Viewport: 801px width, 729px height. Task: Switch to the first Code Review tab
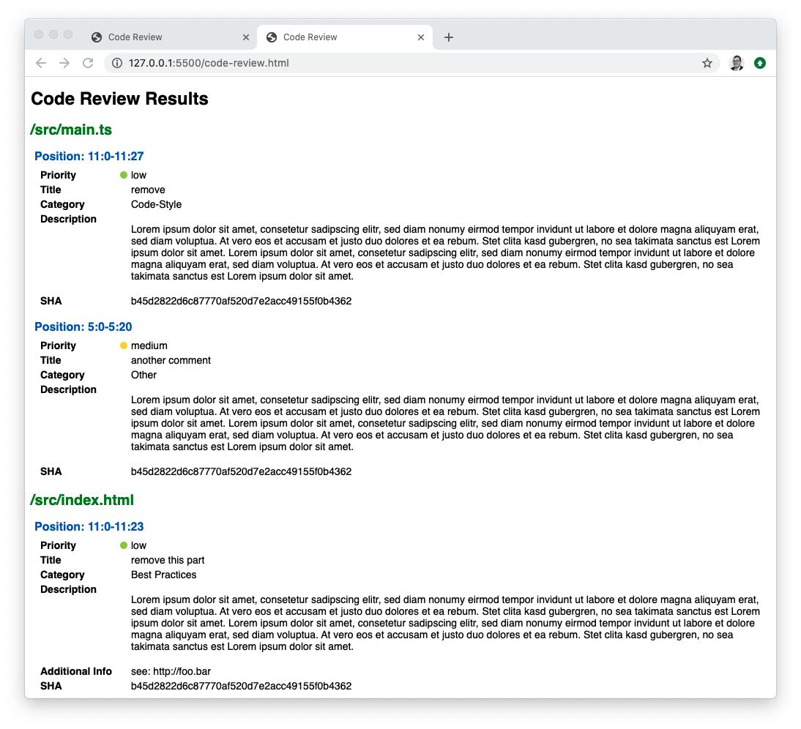coord(168,37)
